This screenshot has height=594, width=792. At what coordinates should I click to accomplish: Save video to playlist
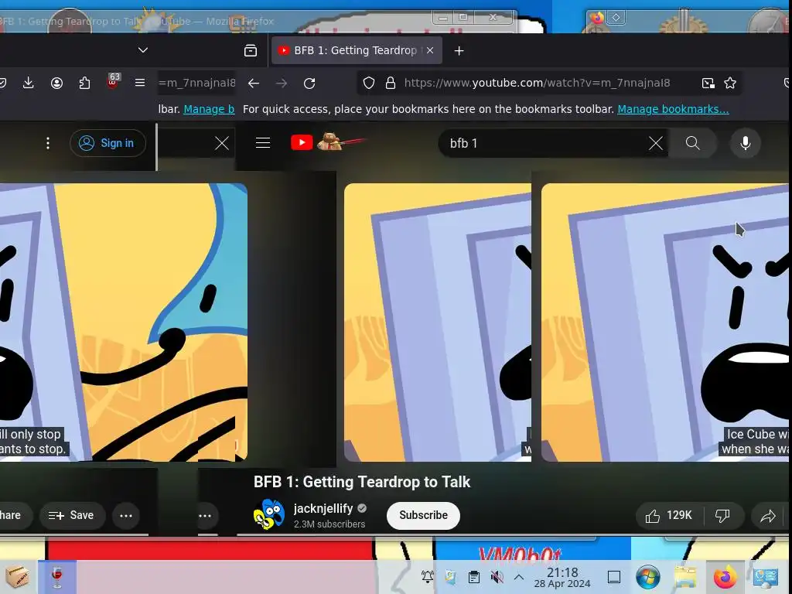[x=71, y=515]
